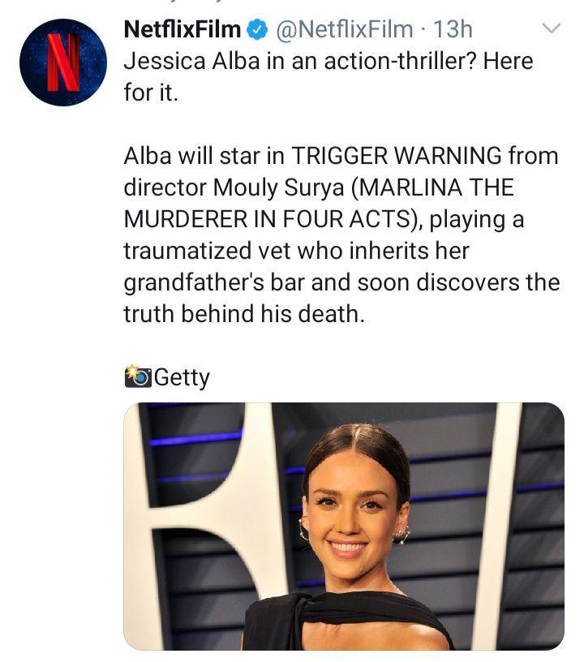Click the "truth behind his death." line
Screen dimensions: 584x662
[x=244, y=314]
